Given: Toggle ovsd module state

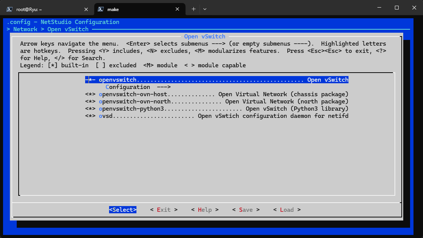Looking at the screenshot, I should pyautogui.click(x=90, y=116).
